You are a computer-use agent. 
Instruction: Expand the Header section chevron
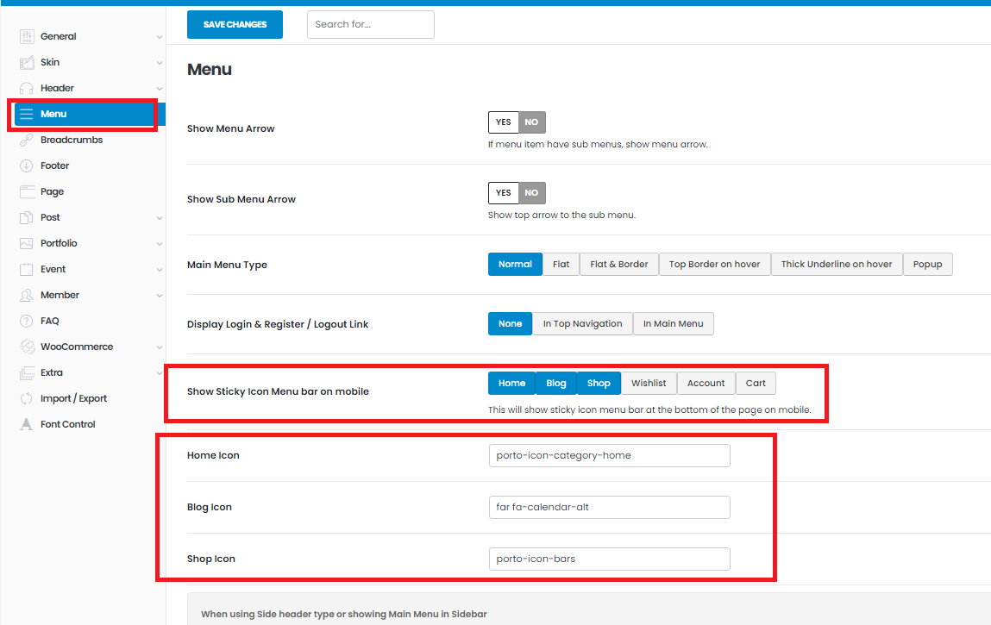pyautogui.click(x=160, y=89)
